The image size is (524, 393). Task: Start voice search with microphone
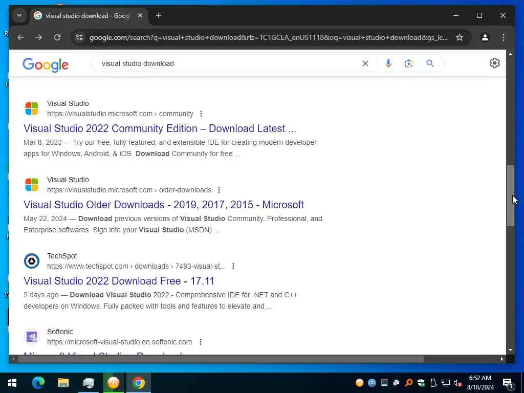pyautogui.click(x=388, y=63)
